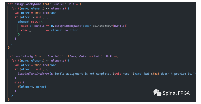Click 'element match' line
201x104 pixels.
click(29, 21)
